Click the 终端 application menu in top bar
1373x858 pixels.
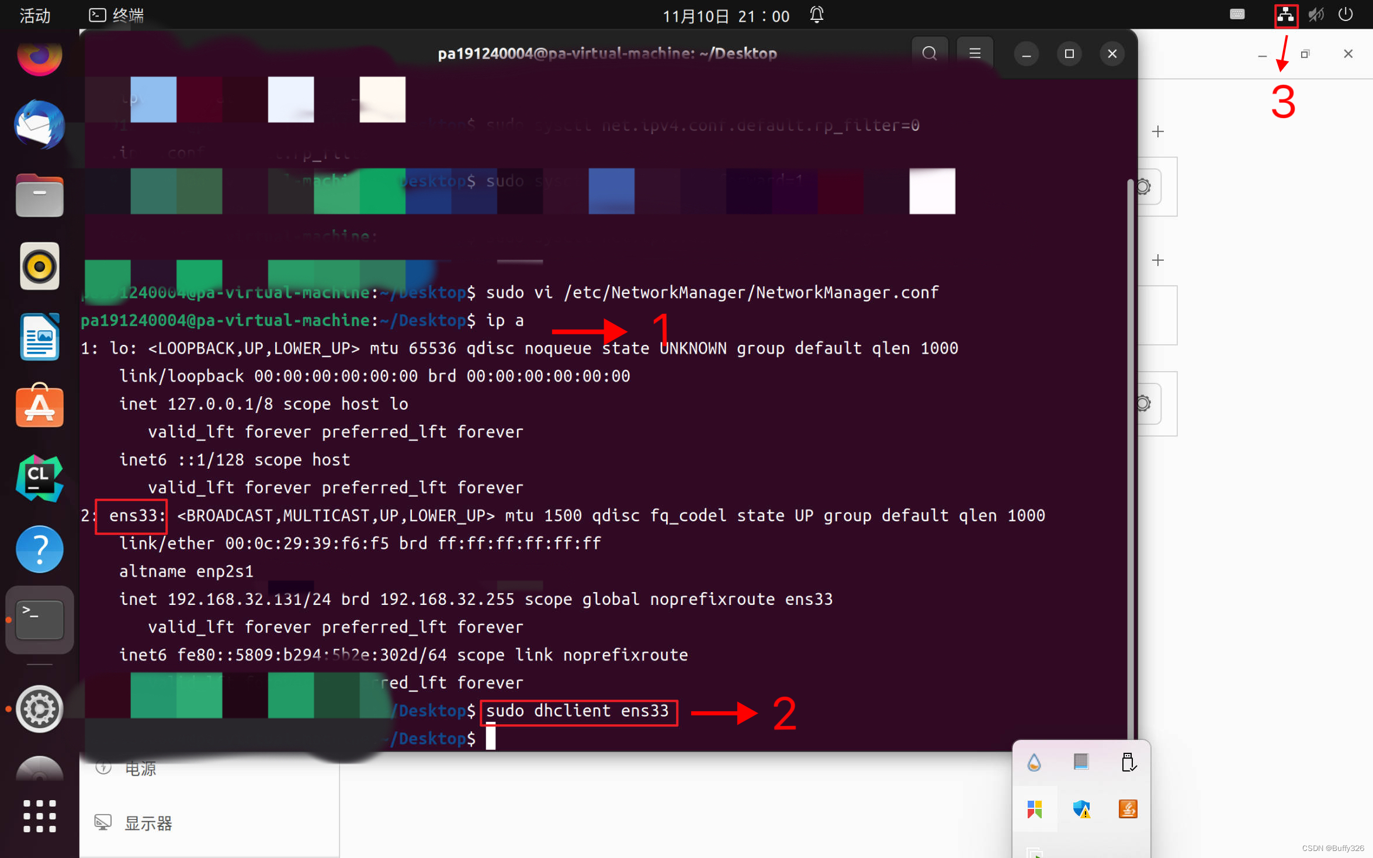[116, 16]
